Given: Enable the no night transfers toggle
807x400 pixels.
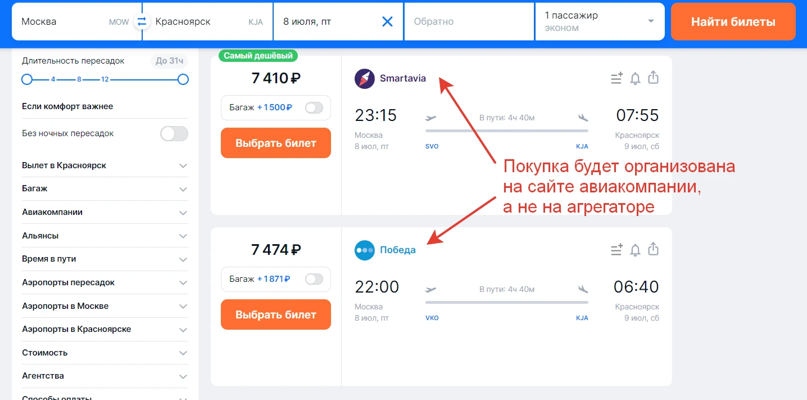Looking at the screenshot, I should point(174,133).
